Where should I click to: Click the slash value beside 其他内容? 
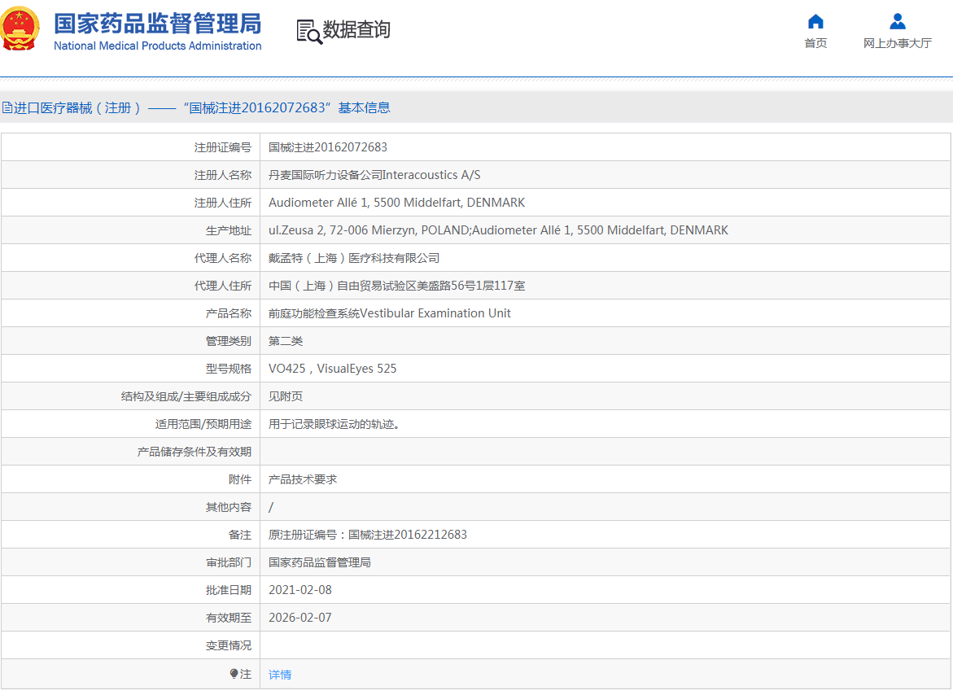pyautogui.click(x=271, y=507)
